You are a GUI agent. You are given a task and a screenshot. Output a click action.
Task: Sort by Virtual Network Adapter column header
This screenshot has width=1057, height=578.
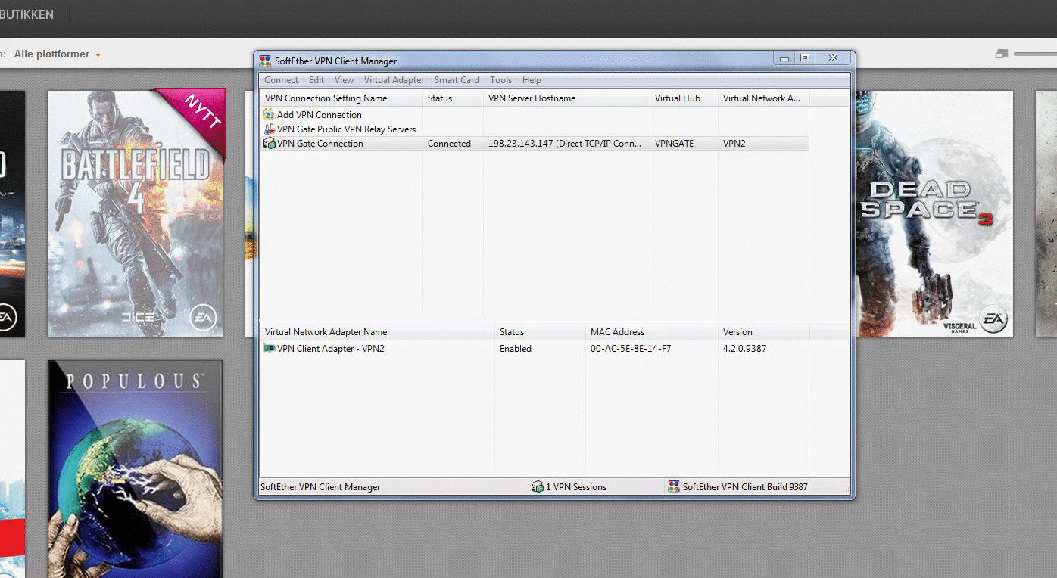[763, 98]
